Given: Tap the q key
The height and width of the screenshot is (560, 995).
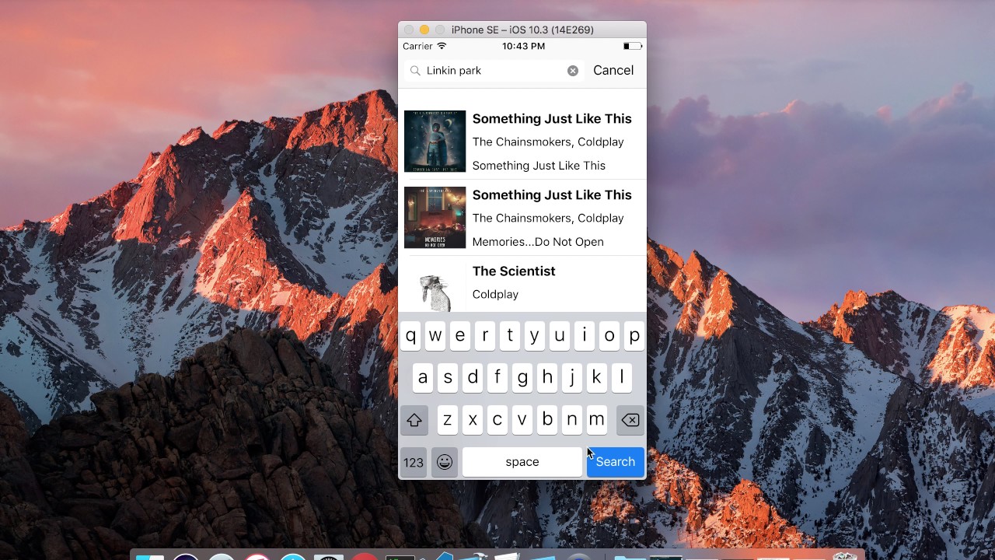Looking at the screenshot, I should coord(410,336).
